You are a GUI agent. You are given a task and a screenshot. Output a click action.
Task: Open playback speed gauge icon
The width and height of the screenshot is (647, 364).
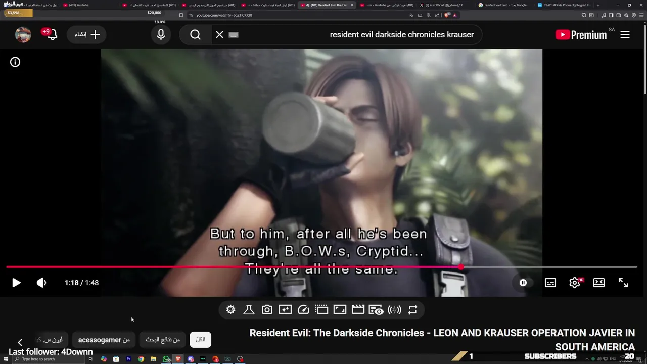[303, 310]
